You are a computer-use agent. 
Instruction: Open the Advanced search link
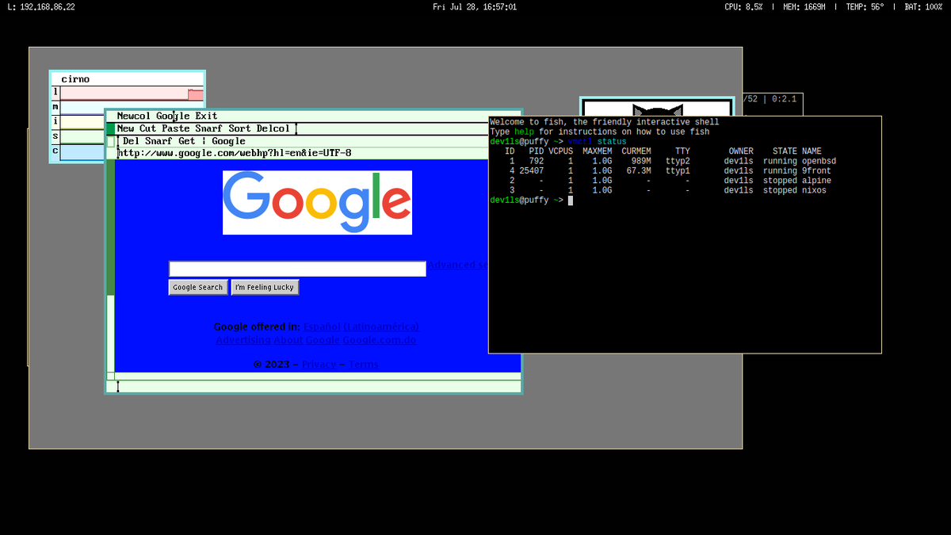point(457,265)
